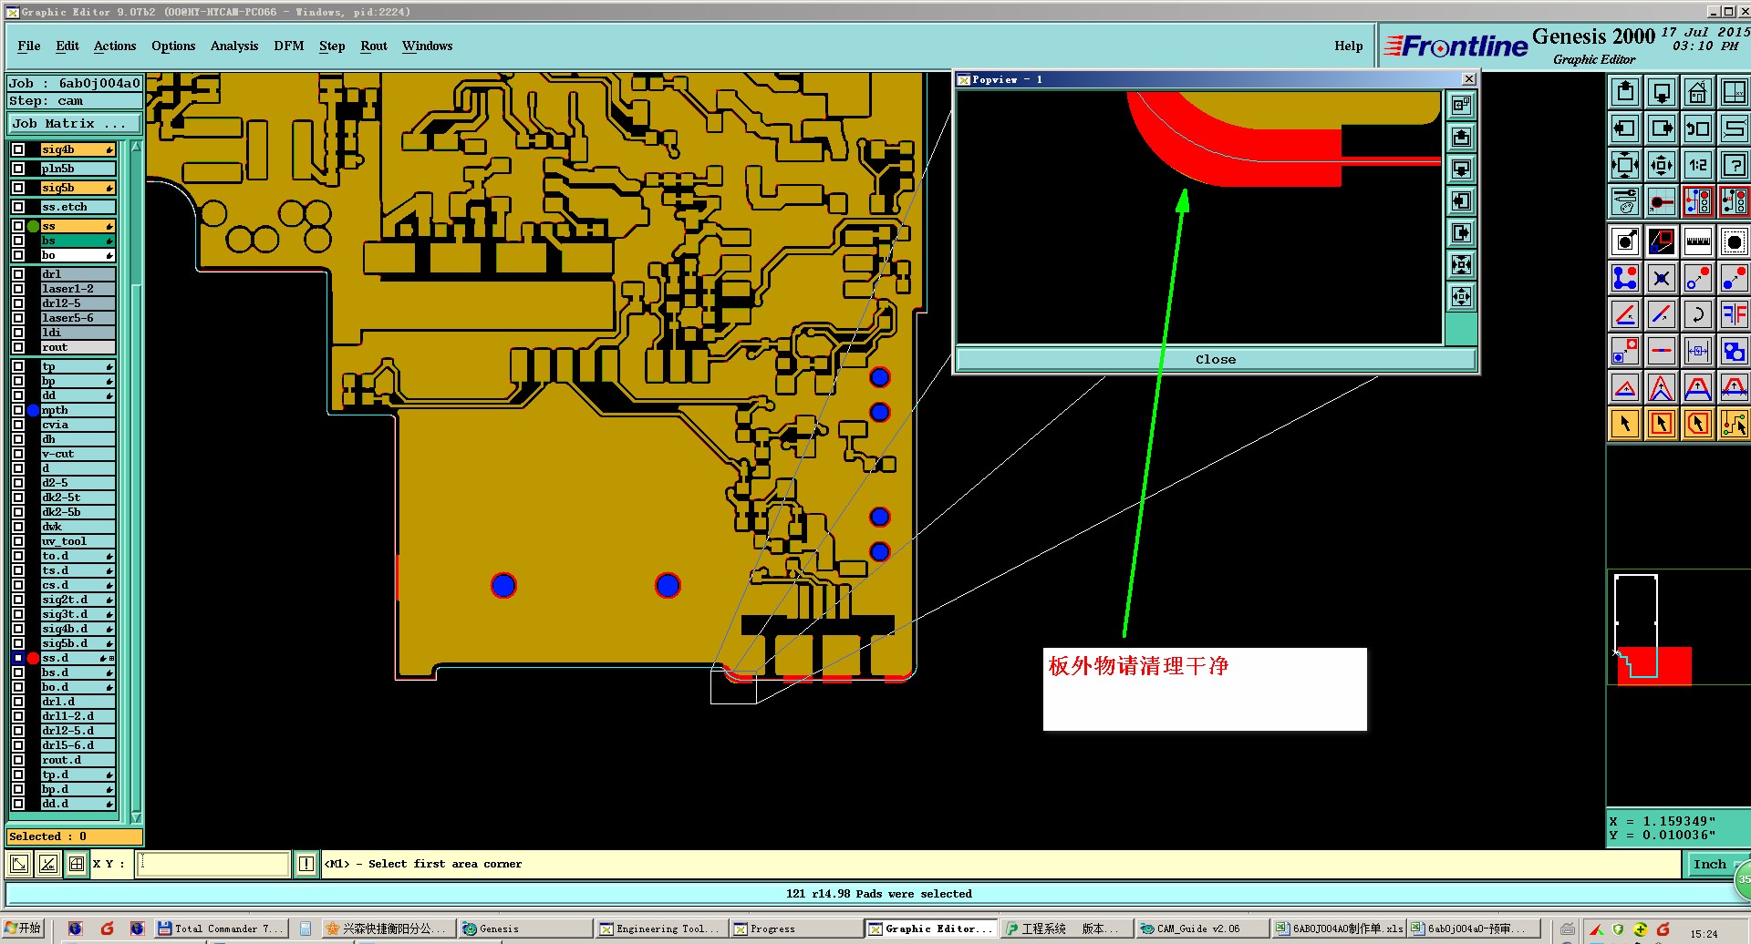The image size is (1751, 944).
Task: Click the 1:2 scale icon
Action: coord(1698,165)
